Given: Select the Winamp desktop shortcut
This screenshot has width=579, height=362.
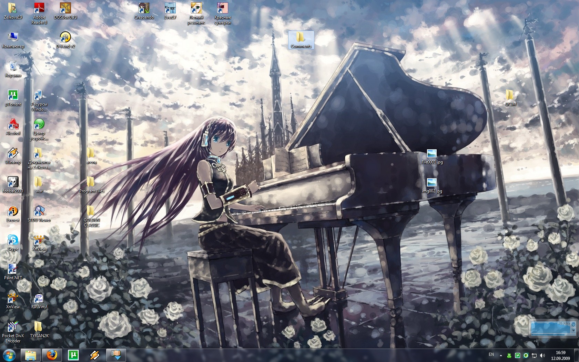Looking at the screenshot, I should pyautogui.click(x=13, y=156).
